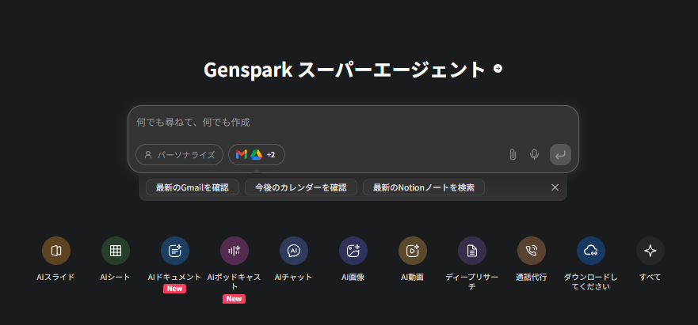Screen dimensions: 698x325
Task: Click the New badge under AIポッドキャスト
Action: pyautogui.click(x=235, y=299)
